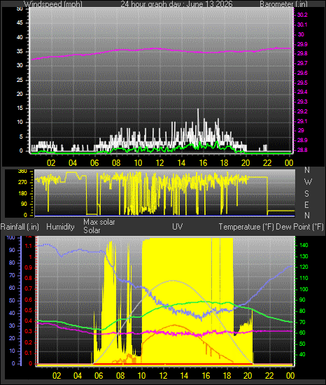Click hour 04 under the bottom graph
This screenshot has width=326, height=385.
click(78, 376)
